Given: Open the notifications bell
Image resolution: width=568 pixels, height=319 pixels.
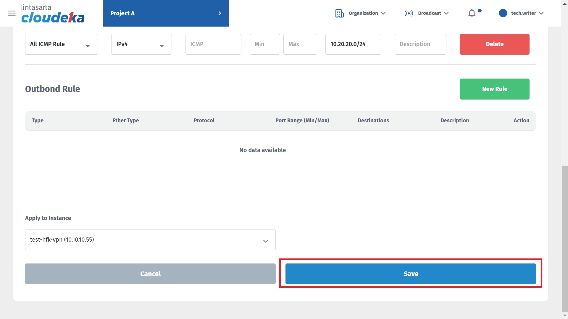Looking at the screenshot, I should (472, 13).
